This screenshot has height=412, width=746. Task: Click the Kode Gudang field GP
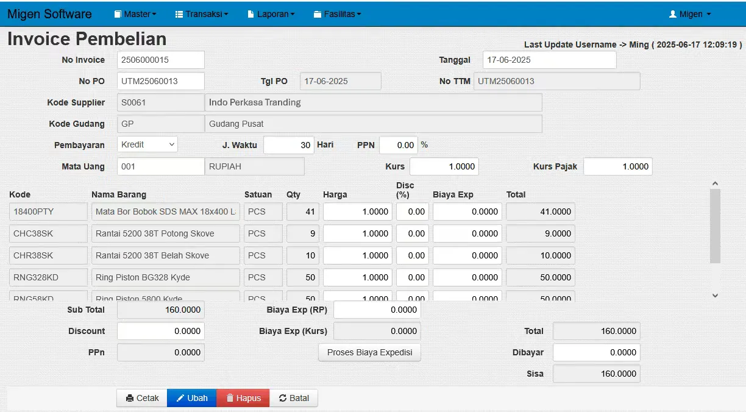coord(161,124)
